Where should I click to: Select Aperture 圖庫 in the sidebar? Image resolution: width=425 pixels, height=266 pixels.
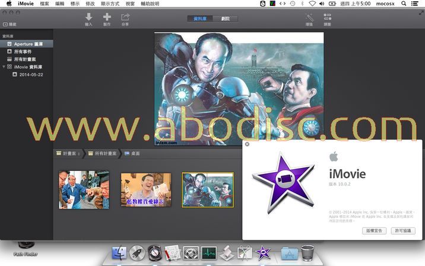pos(31,44)
